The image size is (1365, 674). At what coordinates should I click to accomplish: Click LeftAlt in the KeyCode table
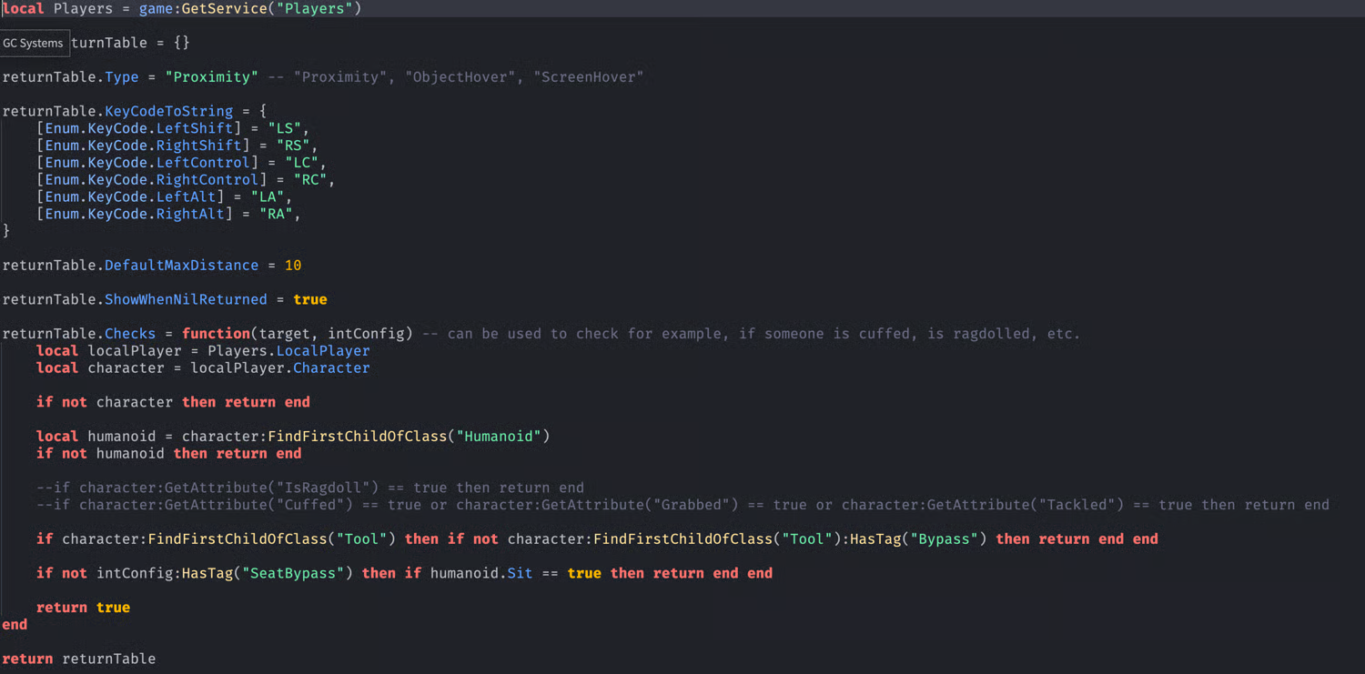tap(187, 196)
